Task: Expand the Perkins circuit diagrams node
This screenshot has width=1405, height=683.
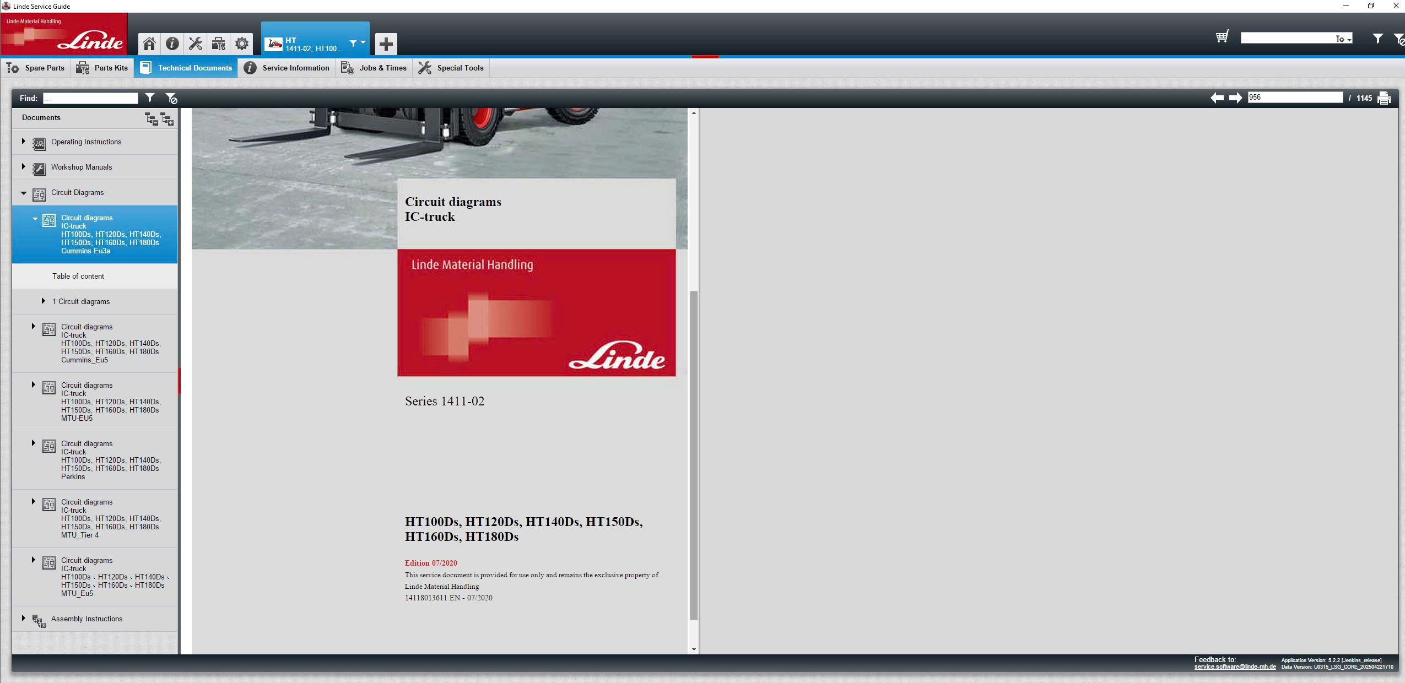Action: [33, 443]
